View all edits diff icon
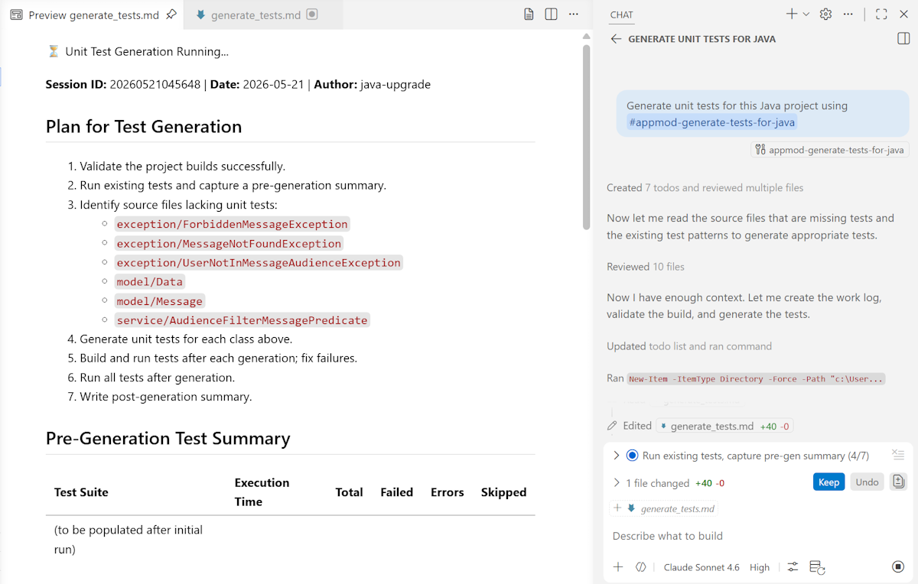 pos(898,482)
